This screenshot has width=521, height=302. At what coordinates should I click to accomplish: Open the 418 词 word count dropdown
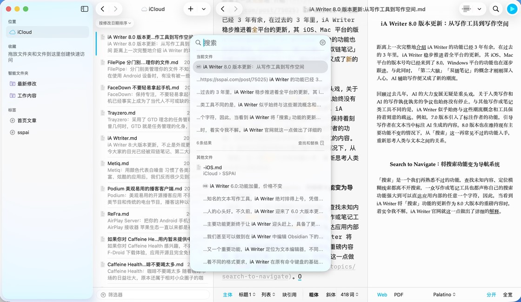point(349,295)
